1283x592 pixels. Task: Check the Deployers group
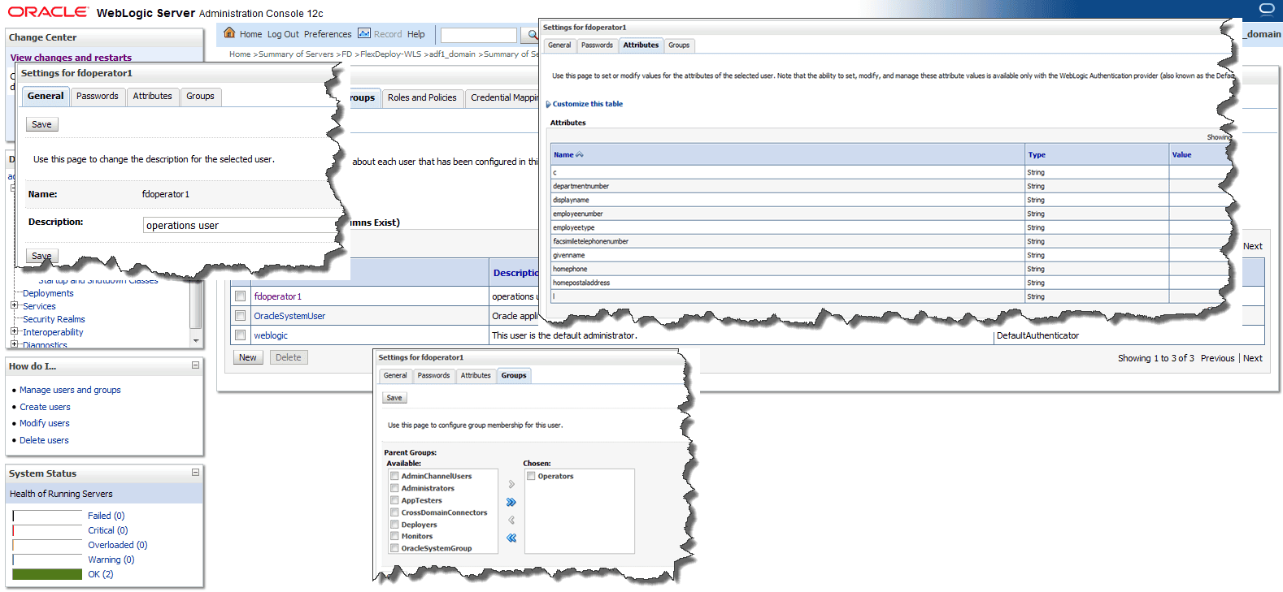pos(394,525)
